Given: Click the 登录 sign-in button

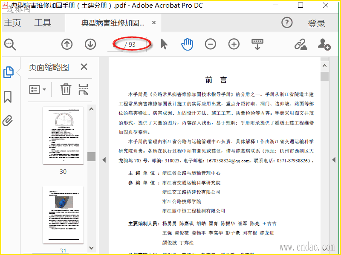Looking at the screenshot, I should tap(316, 23).
